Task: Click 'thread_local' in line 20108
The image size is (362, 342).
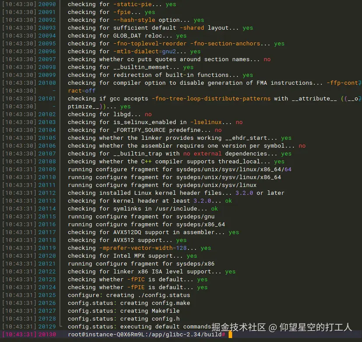Action: pyautogui.click(x=239, y=162)
